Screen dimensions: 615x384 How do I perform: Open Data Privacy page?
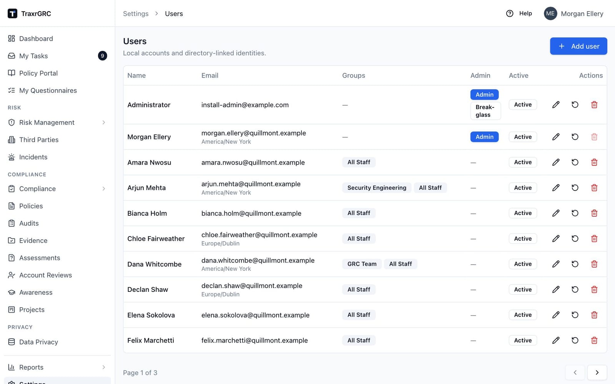(x=57, y=342)
